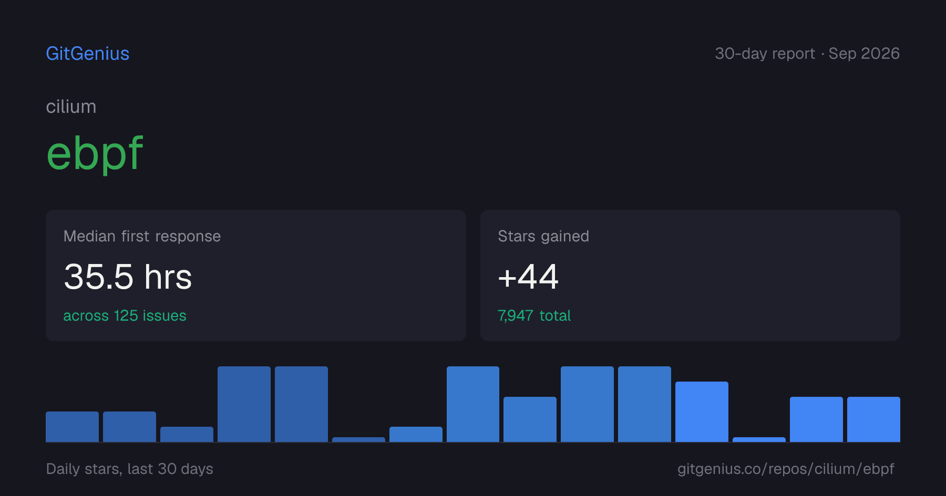Open the across 125 issues text
Image resolution: width=946 pixels, height=496 pixels.
click(x=125, y=315)
